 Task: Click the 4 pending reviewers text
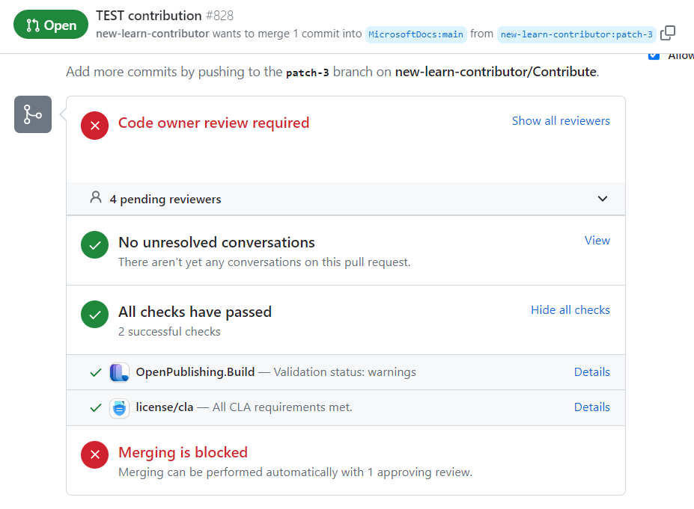pos(165,200)
